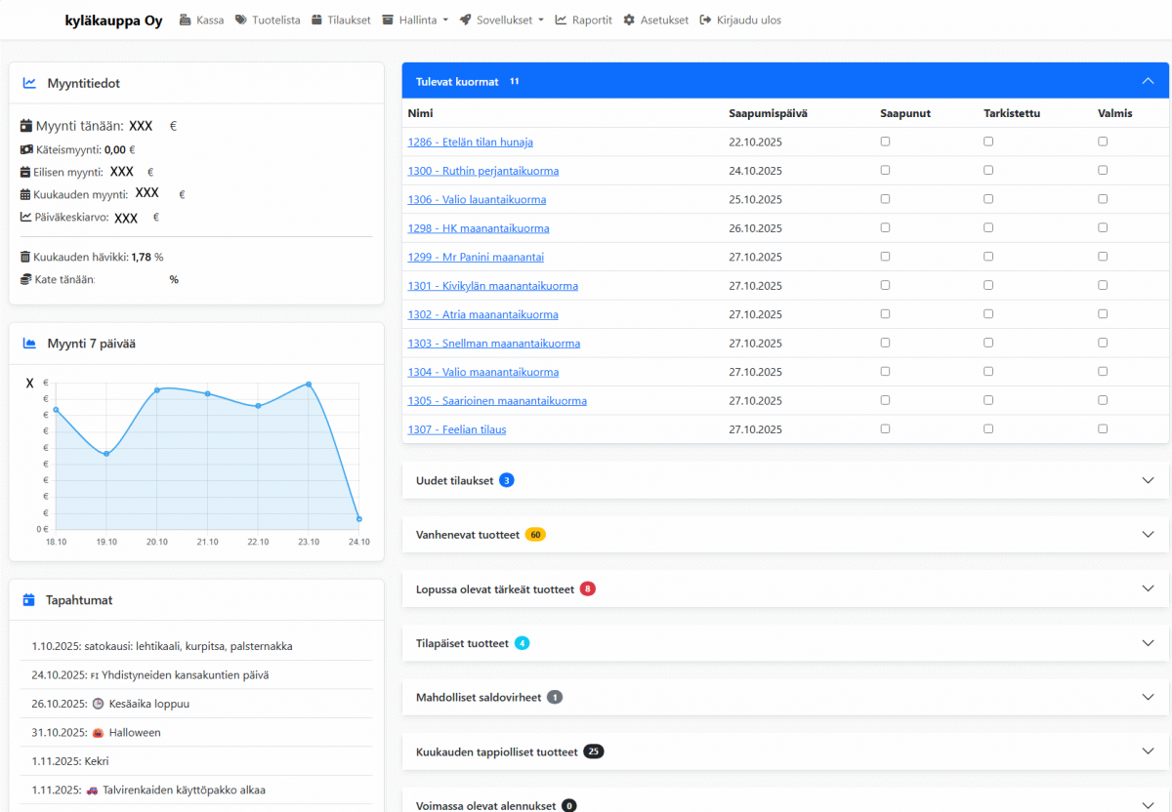
Task: Click the calendar icon beside Tilaukset
Action: 317,20
